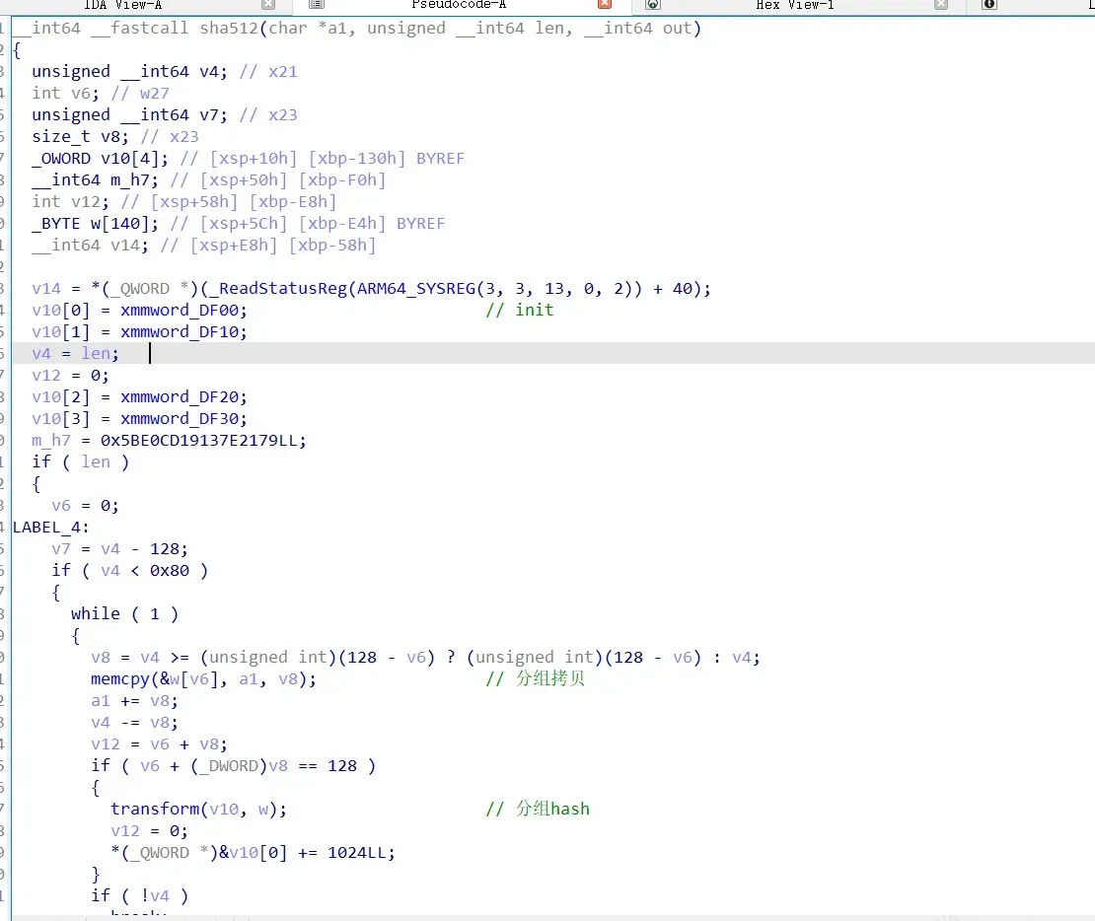
Task: Click the transform function call
Action: 155,809
